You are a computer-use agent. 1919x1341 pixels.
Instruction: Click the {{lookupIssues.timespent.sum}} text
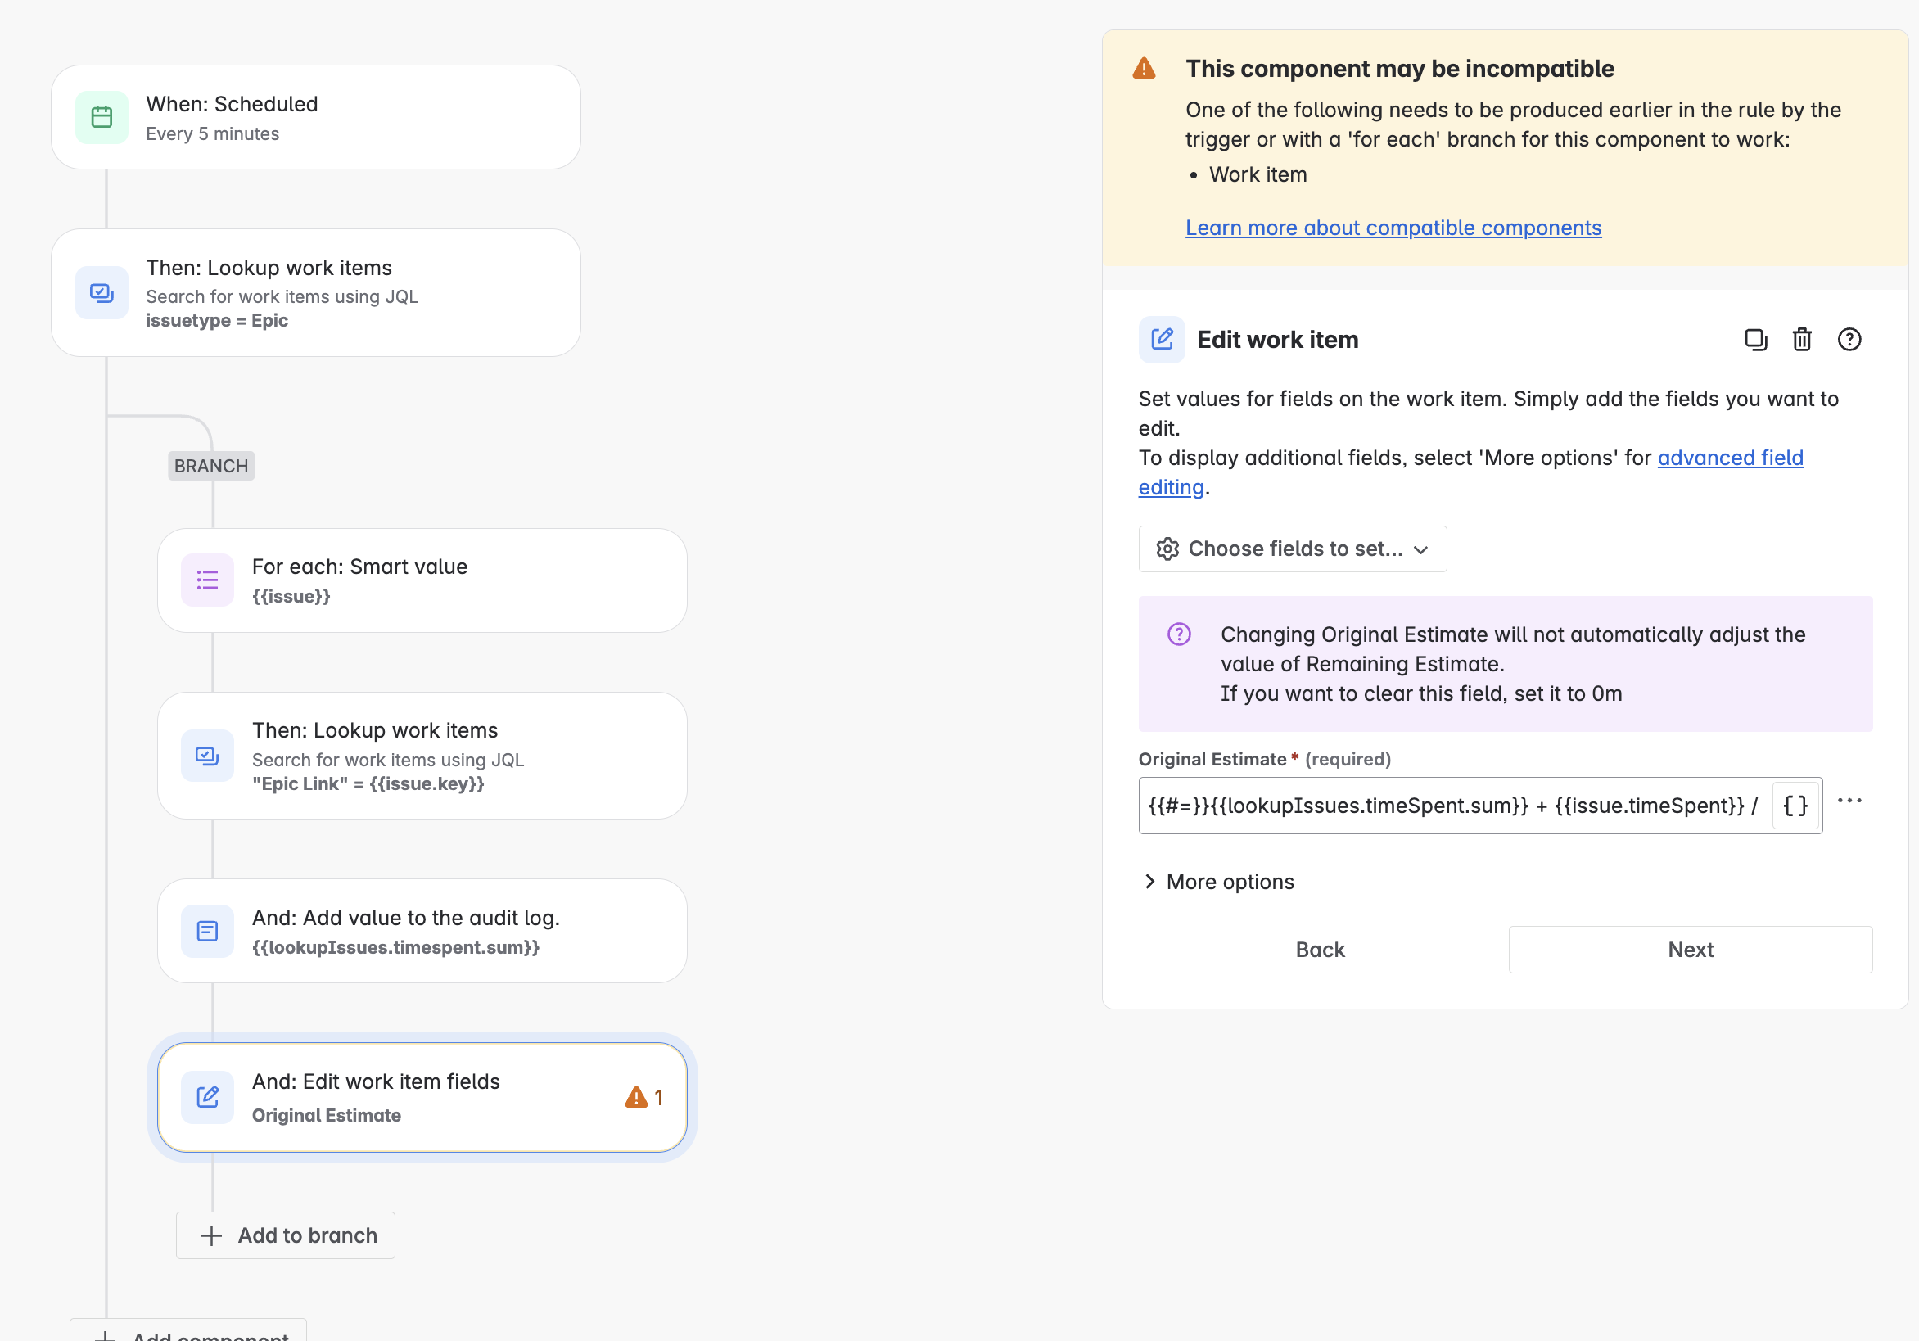point(395,947)
